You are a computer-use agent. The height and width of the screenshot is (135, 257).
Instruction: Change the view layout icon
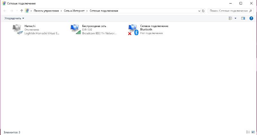pos(230,18)
